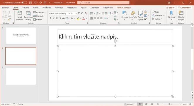Toggle text shadow

(x=60, y=18)
